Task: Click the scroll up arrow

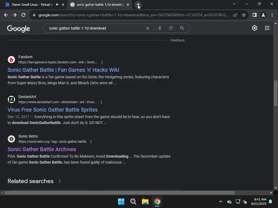Action: pos(276,23)
